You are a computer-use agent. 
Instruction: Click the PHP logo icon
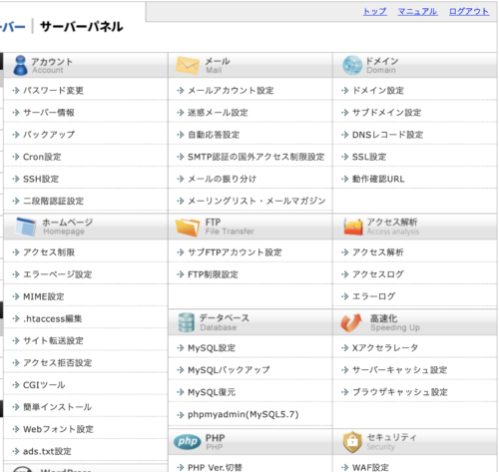(x=188, y=442)
